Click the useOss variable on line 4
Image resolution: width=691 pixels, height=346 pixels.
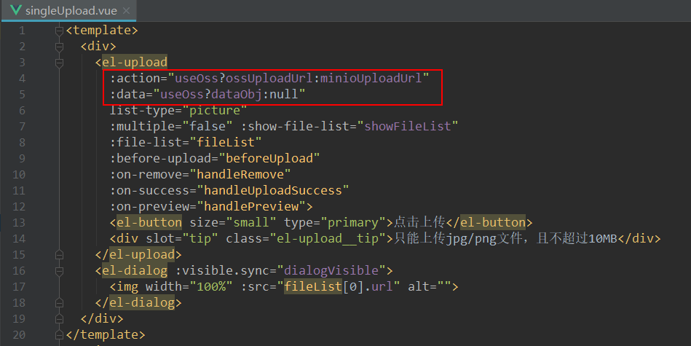(197, 79)
